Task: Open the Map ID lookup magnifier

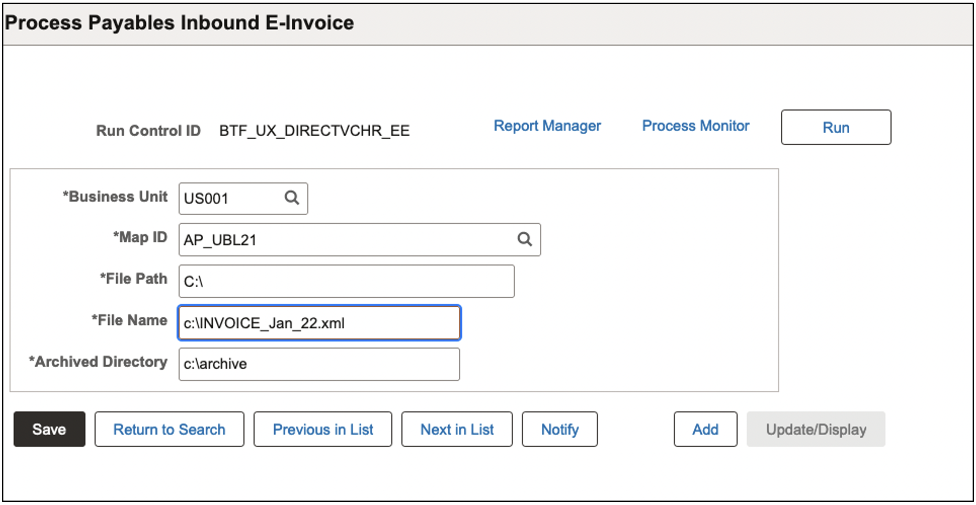Action: click(525, 239)
